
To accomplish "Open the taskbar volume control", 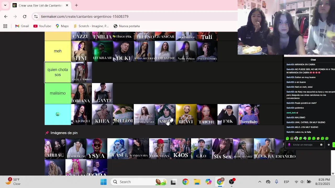I will click(302, 182).
